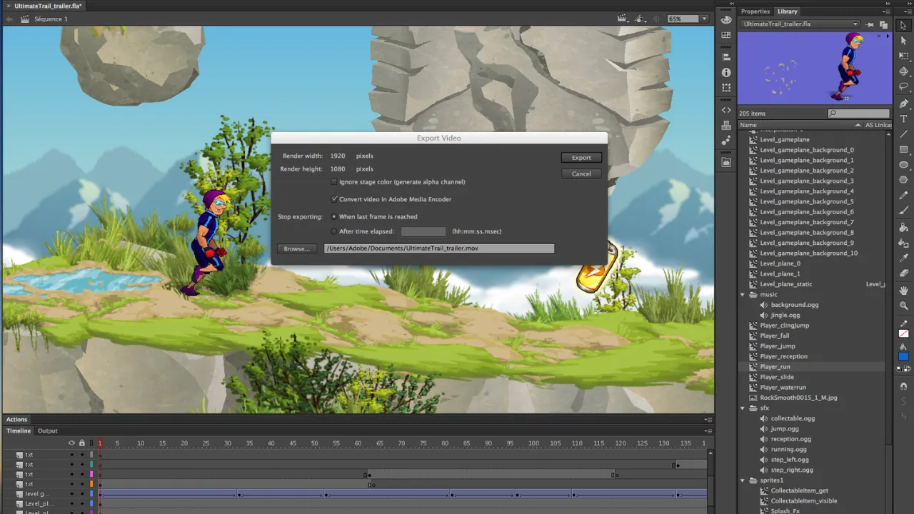Select the UltimateTrail_trailer.fla document tab
The image size is (914, 514).
coord(44,6)
